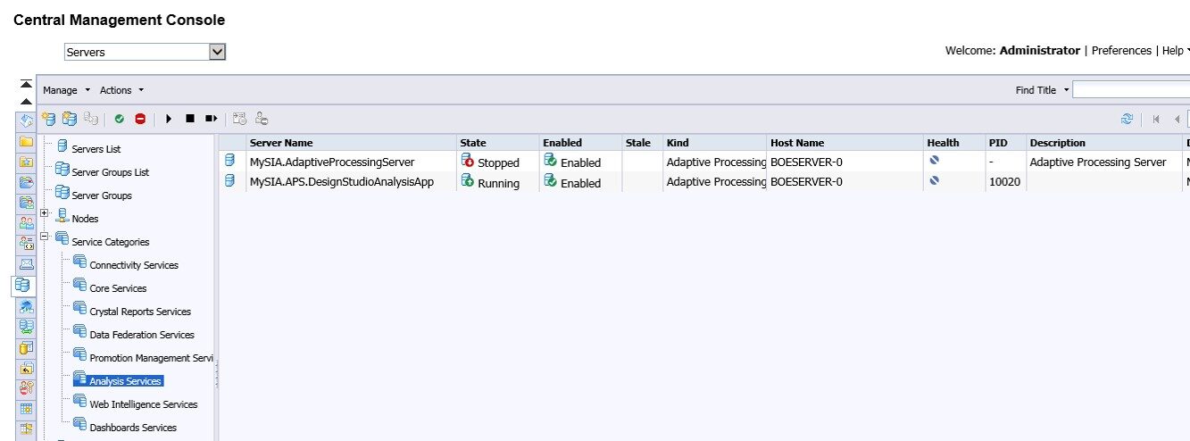
Task: Click the Refresh icon in the toolbar
Action: 1128,119
